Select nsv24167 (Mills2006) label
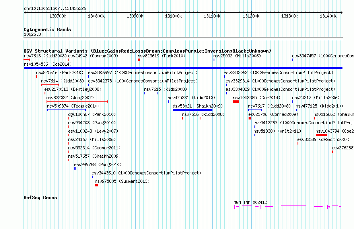The height and width of the screenshot is (229, 354). (x=92, y=139)
